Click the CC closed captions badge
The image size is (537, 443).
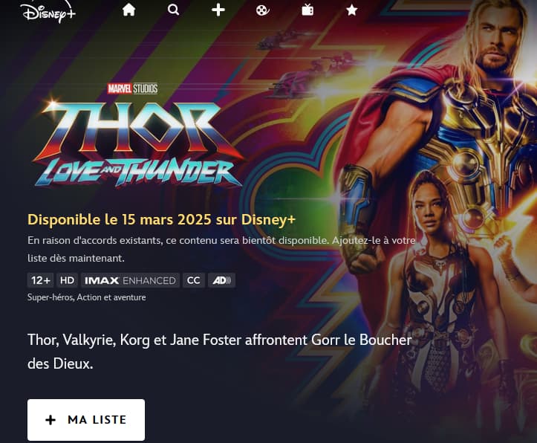(194, 280)
